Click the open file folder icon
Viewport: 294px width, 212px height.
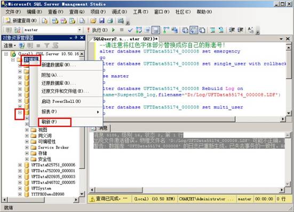pyautogui.click(x=93, y=21)
